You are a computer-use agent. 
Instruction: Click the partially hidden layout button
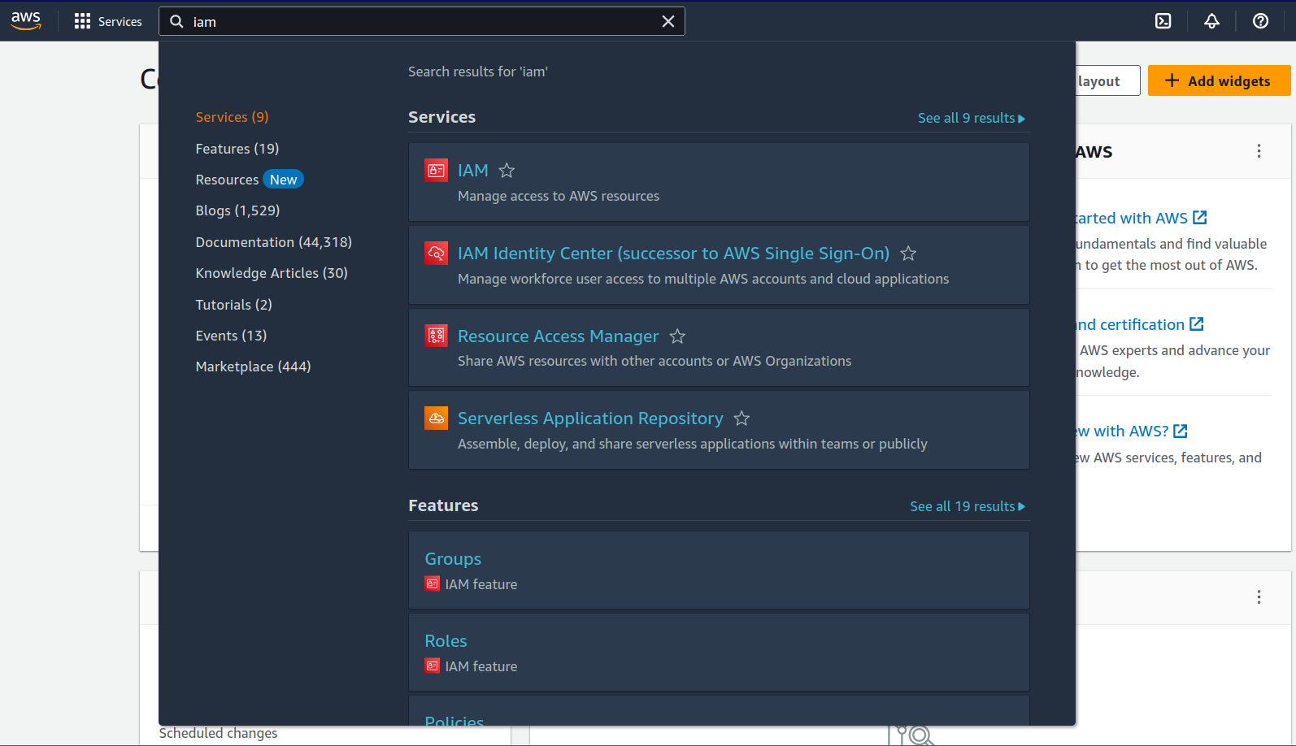click(1107, 80)
